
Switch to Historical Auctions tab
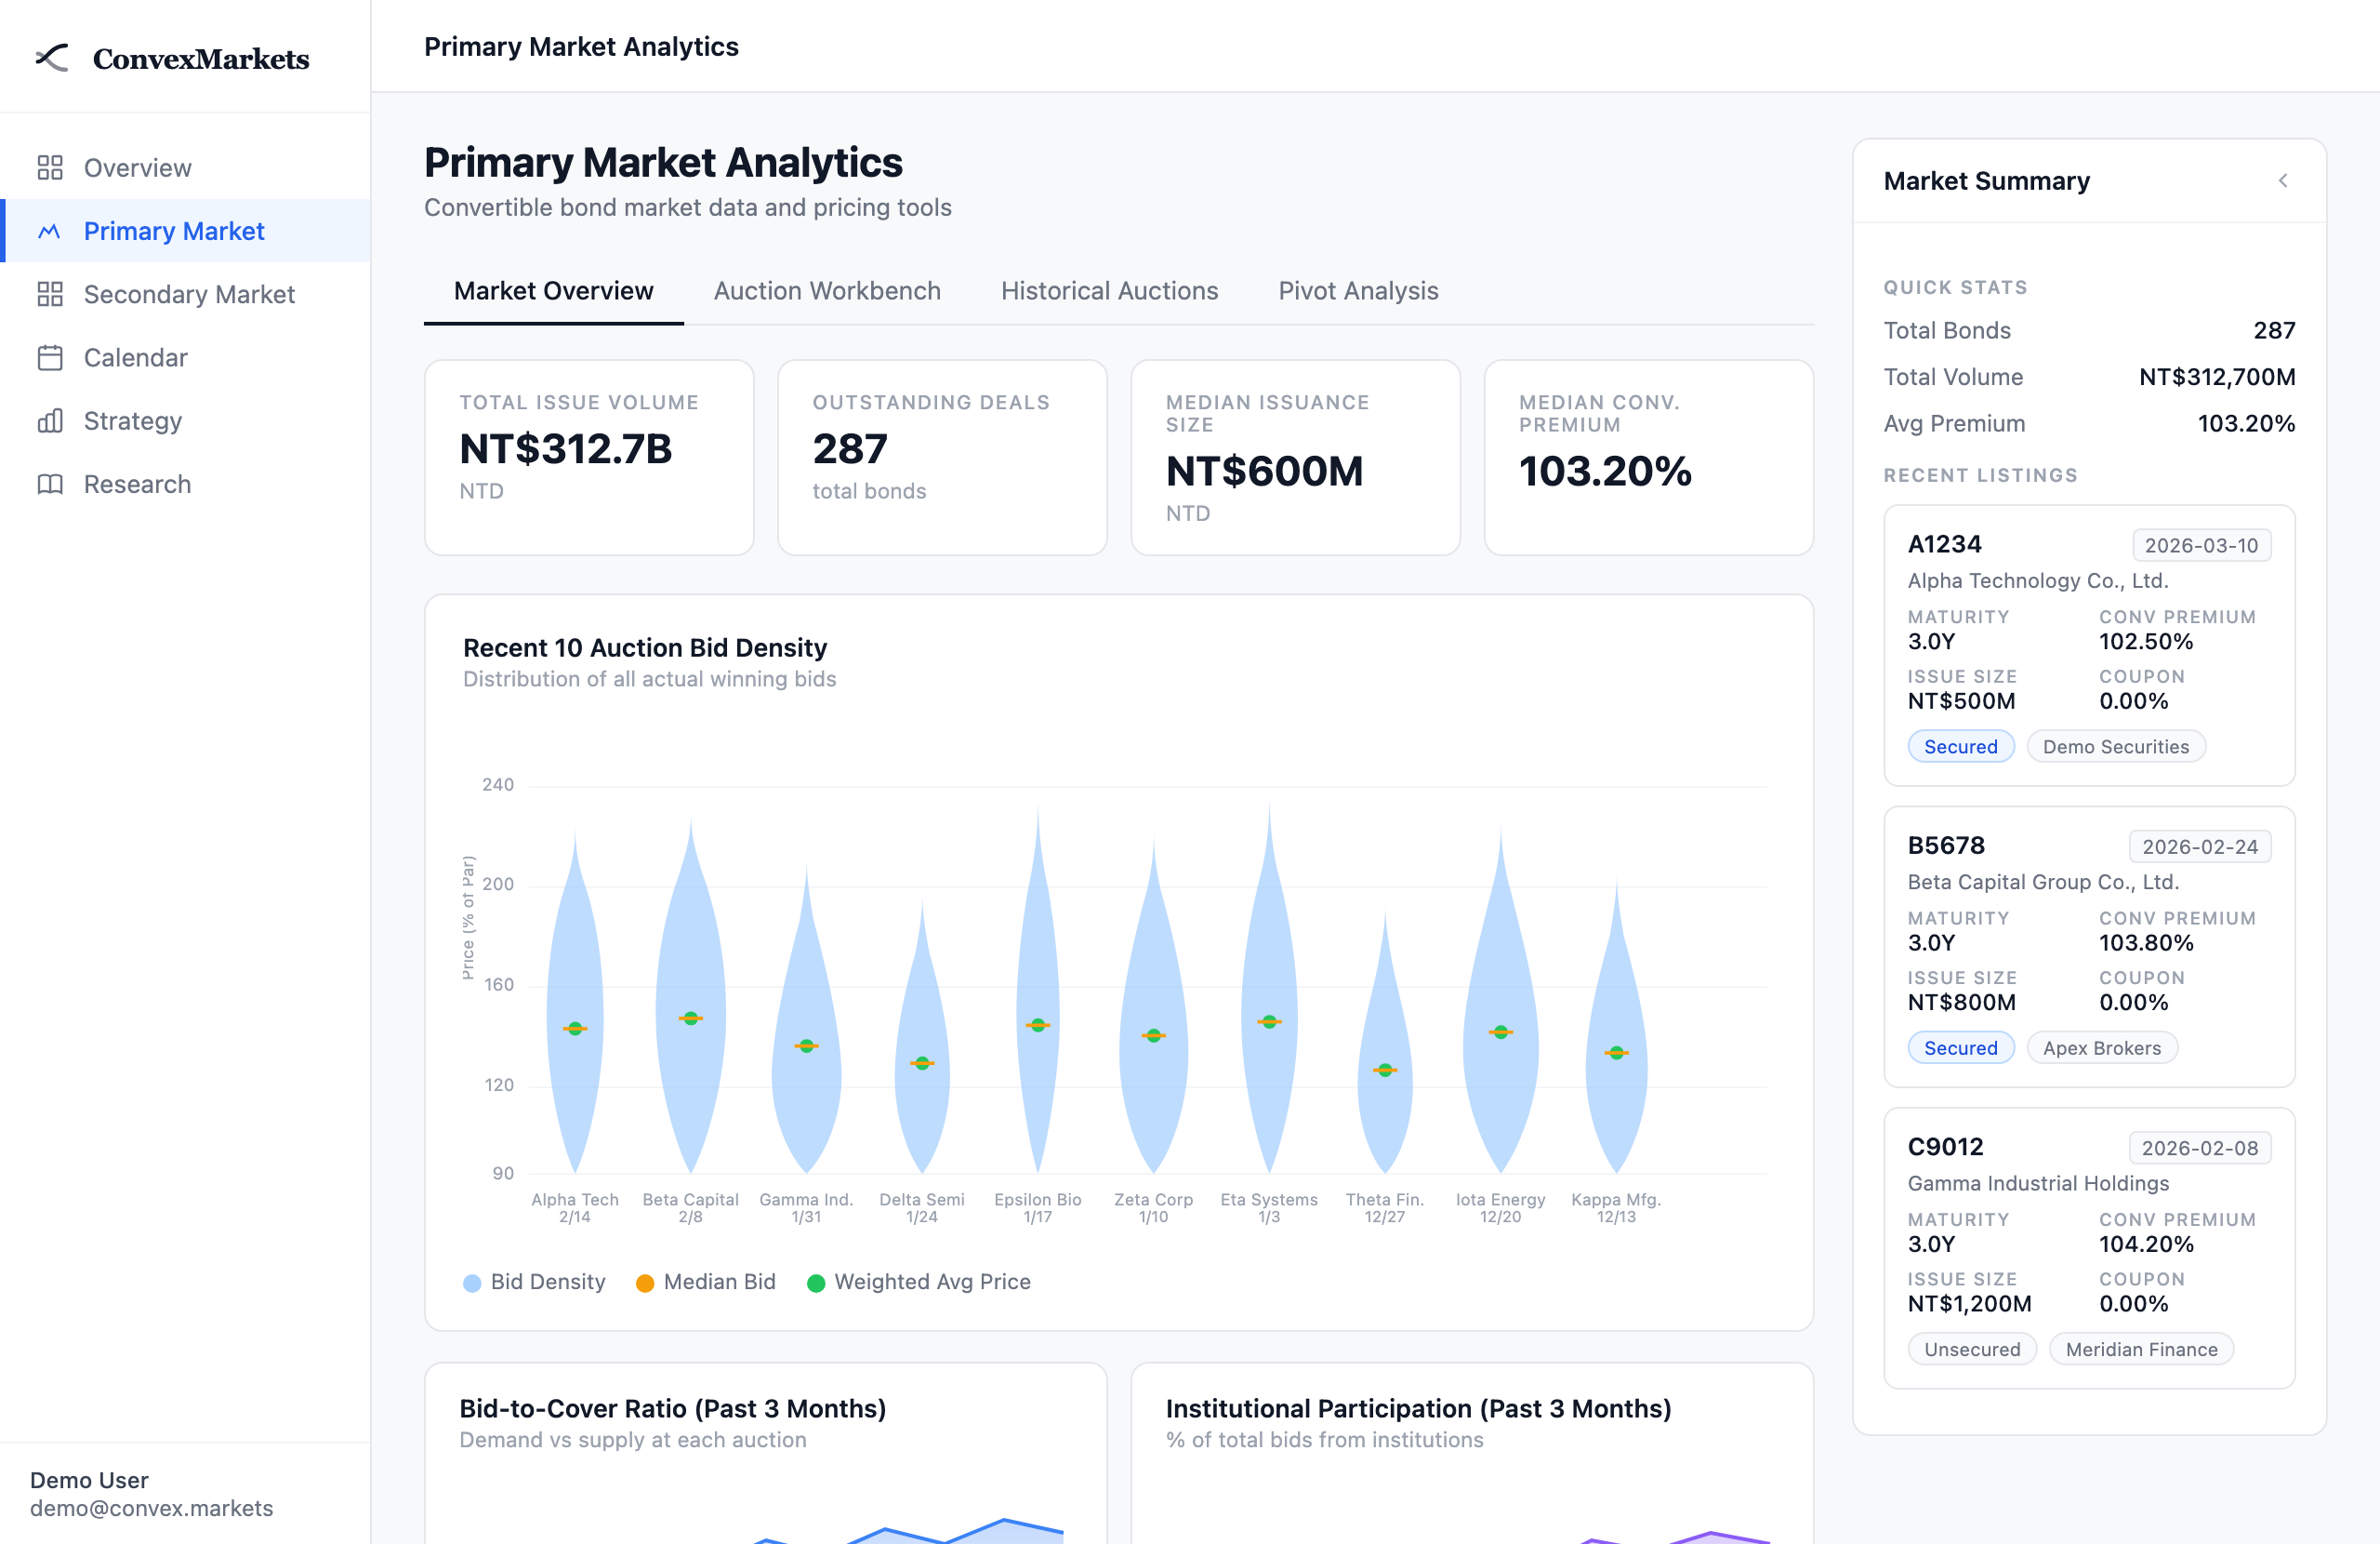point(1109,290)
